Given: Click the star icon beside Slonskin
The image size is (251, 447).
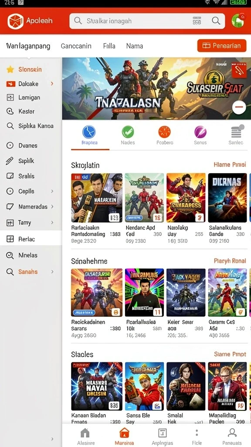Looking at the screenshot, I should pyautogui.click(x=10, y=69).
